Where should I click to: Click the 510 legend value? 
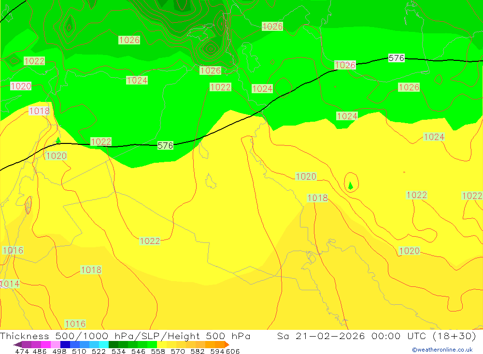(79, 351)
